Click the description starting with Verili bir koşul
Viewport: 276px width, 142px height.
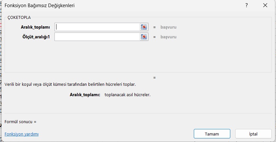pos(70,84)
